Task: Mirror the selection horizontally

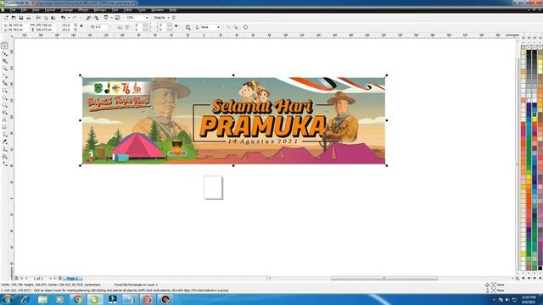Action: coord(120,27)
